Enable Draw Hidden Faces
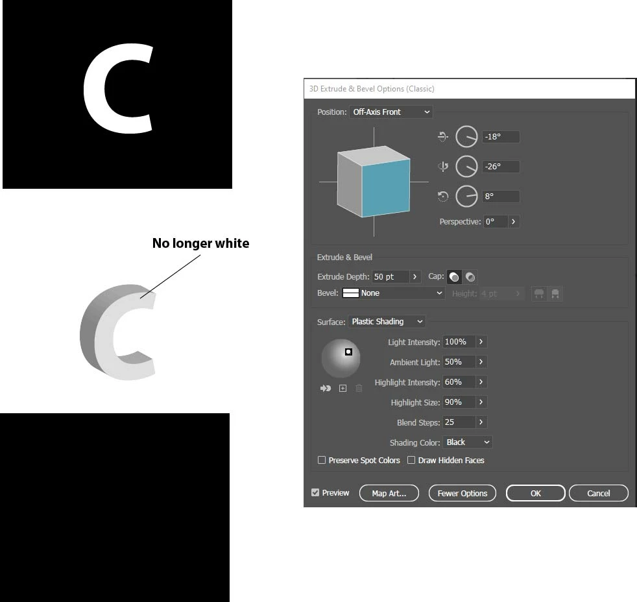The width and height of the screenshot is (637, 602). pos(411,460)
